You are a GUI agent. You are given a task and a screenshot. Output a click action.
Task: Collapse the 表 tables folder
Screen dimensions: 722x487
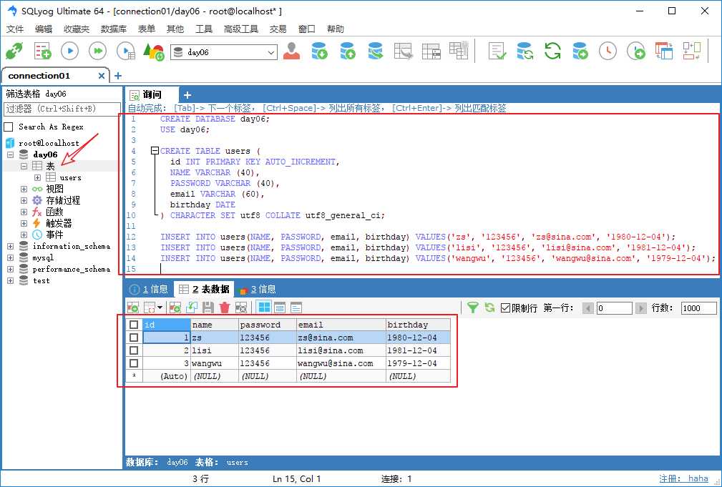(24, 166)
